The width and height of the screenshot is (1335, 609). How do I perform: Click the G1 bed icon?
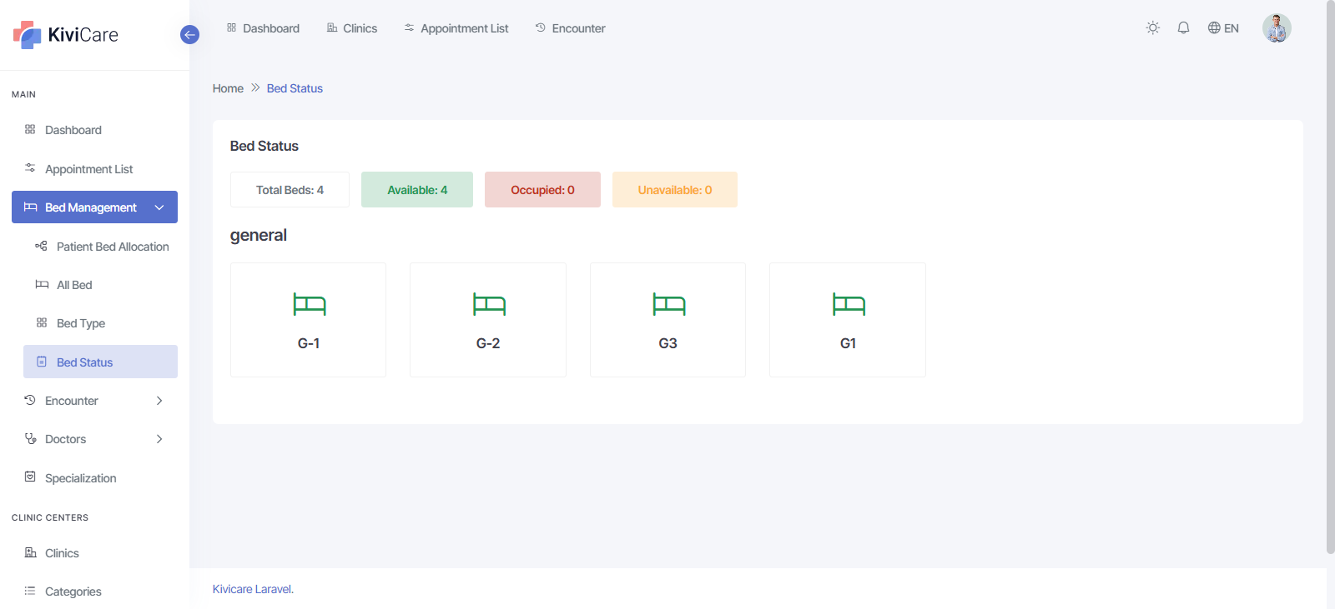(848, 305)
